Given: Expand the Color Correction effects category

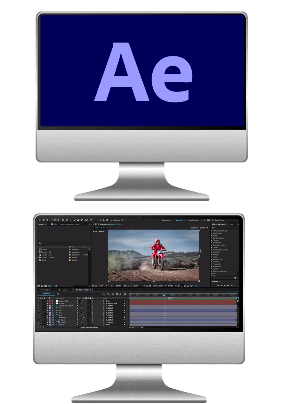Looking at the screenshot, I should (x=212, y=245).
